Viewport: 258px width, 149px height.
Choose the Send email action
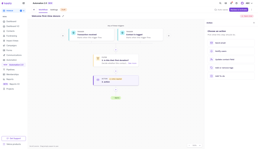pos(231,43)
